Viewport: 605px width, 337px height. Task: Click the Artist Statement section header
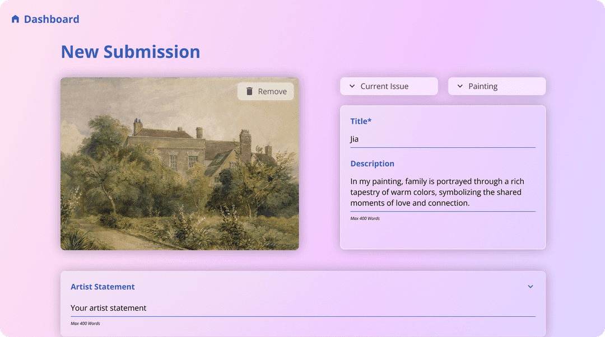coord(103,287)
